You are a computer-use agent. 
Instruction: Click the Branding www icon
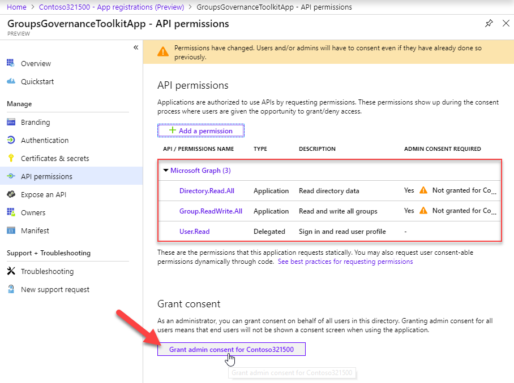click(x=11, y=122)
